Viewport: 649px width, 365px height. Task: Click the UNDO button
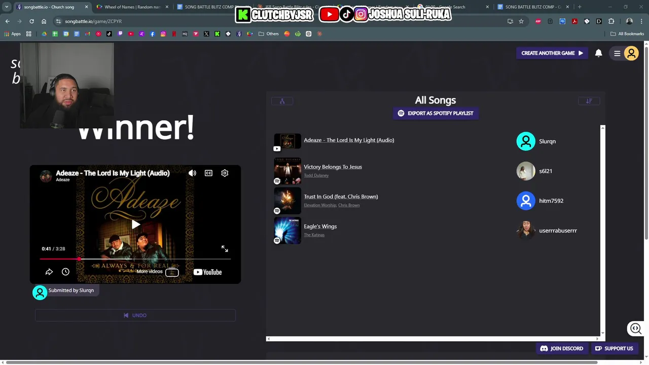click(x=135, y=315)
